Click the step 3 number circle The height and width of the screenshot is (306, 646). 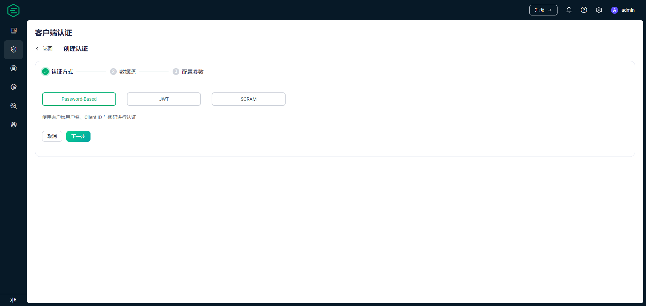coord(176,72)
